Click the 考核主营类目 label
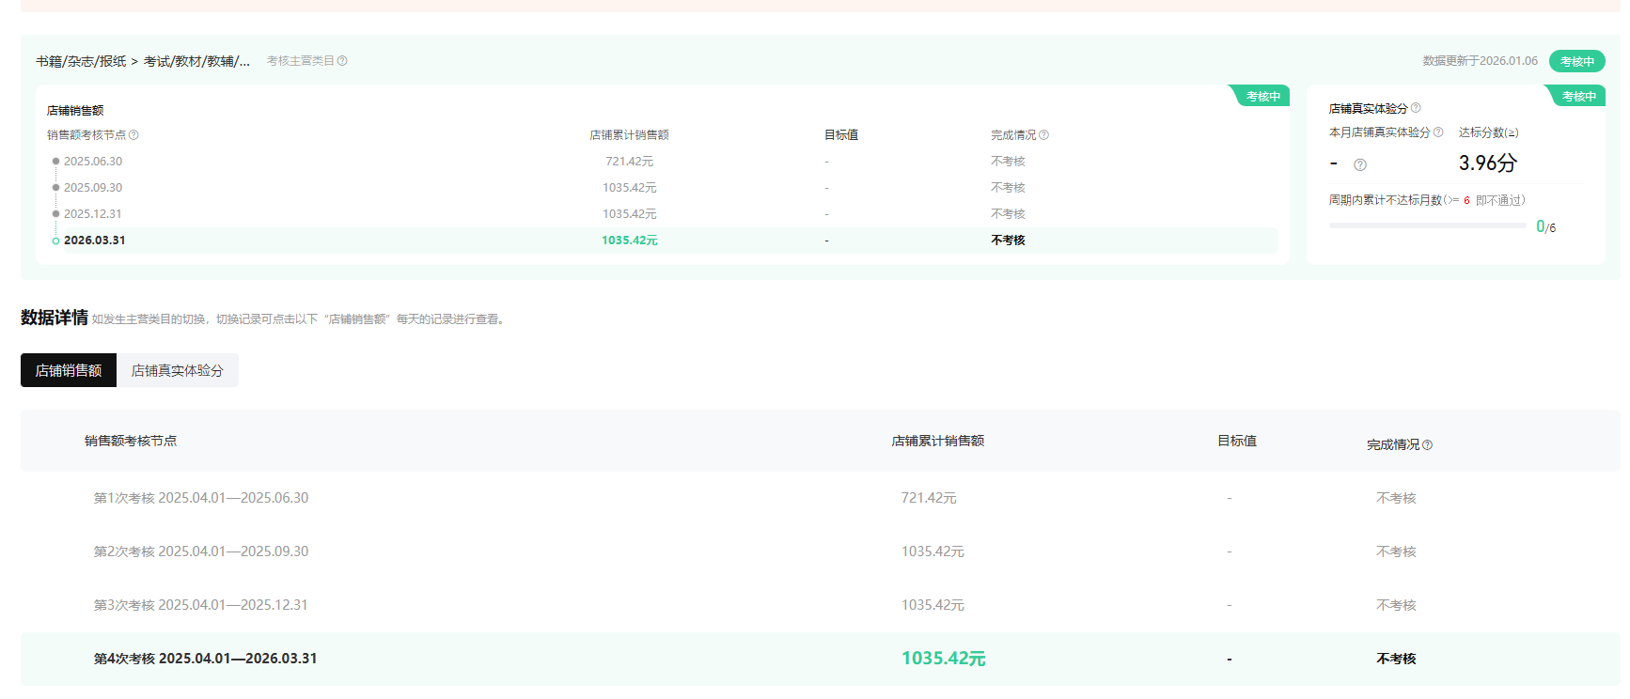This screenshot has height=699, width=1630. [301, 61]
